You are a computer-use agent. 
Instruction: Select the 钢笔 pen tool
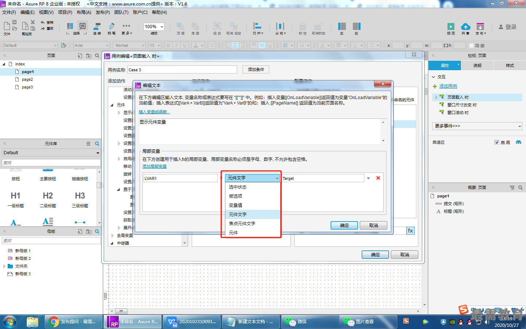[x=112, y=26]
